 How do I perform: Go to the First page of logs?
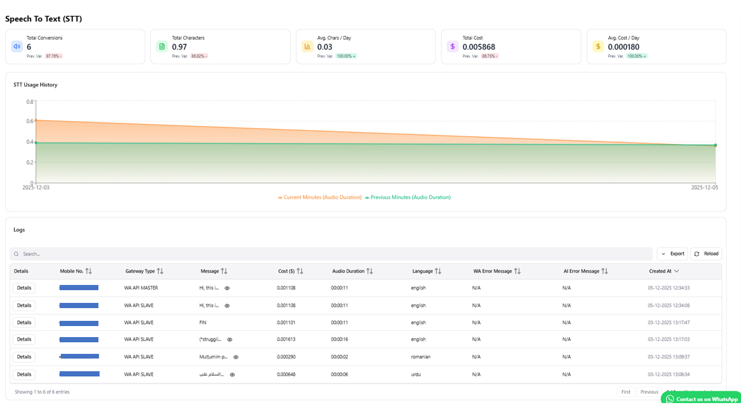coord(626,392)
